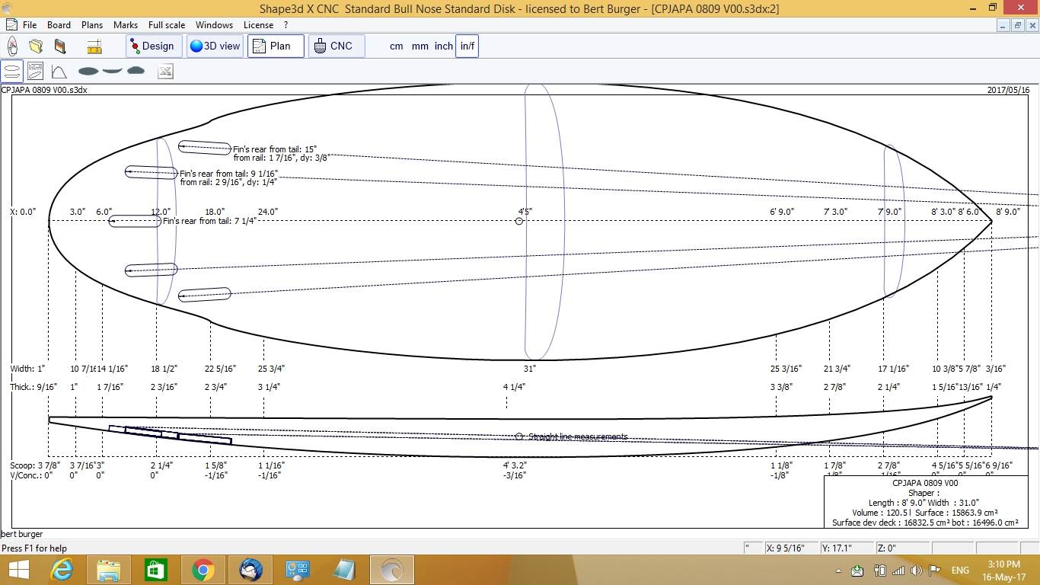Select the rocker curve shape icon
The image size is (1040, 585).
pos(112,72)
